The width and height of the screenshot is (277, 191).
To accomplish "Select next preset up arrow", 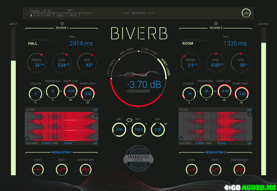I will 49,11.
